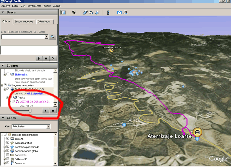231x168 pixels.
Task: Click in the Volar a address field
Action: 23,37
